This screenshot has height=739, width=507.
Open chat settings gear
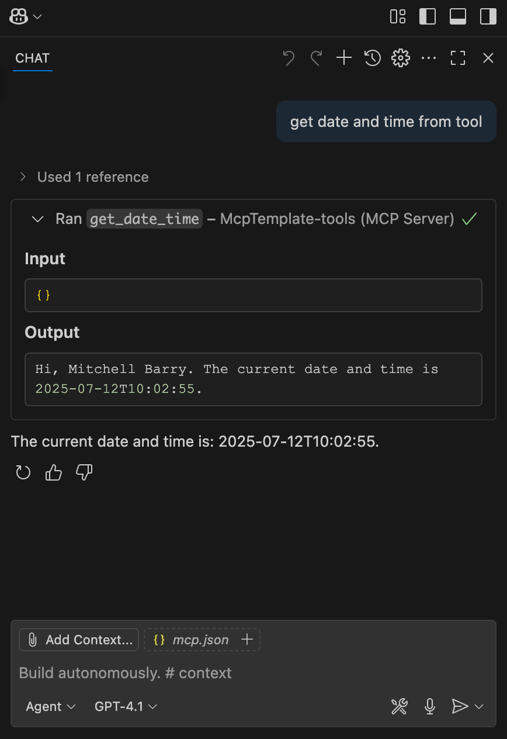(401, 57)
